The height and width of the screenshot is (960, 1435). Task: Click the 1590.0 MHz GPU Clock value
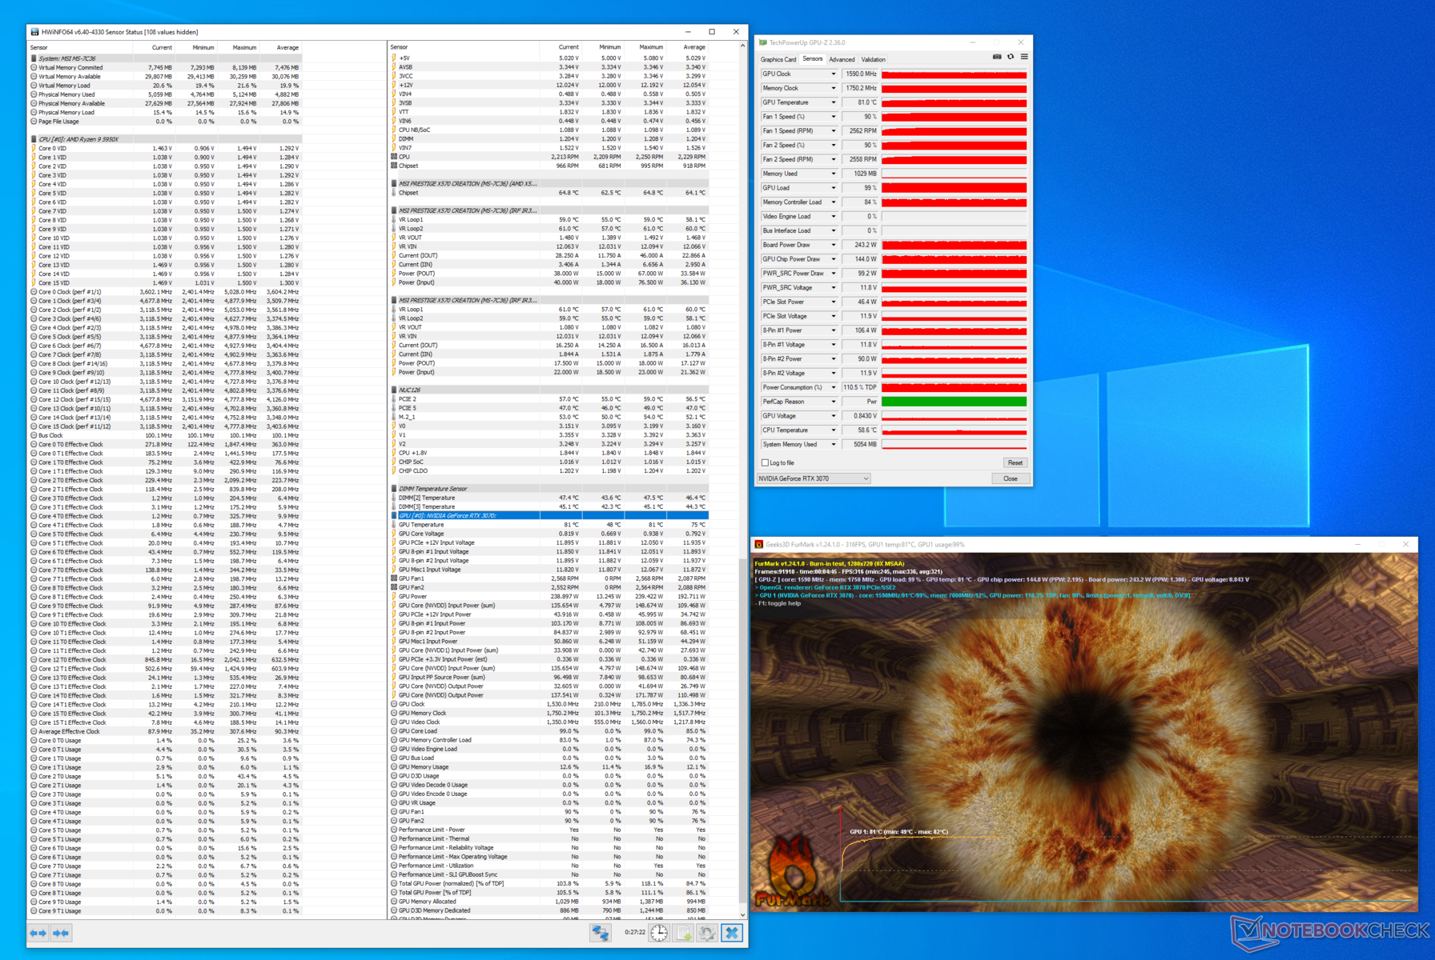click(x=860, y=74)
